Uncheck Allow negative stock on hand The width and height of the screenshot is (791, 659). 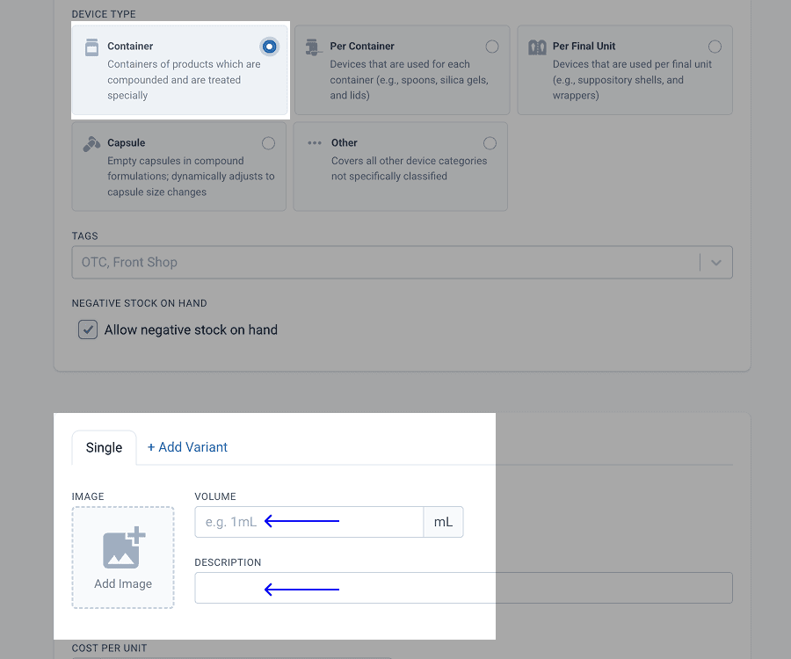point(88,329)
